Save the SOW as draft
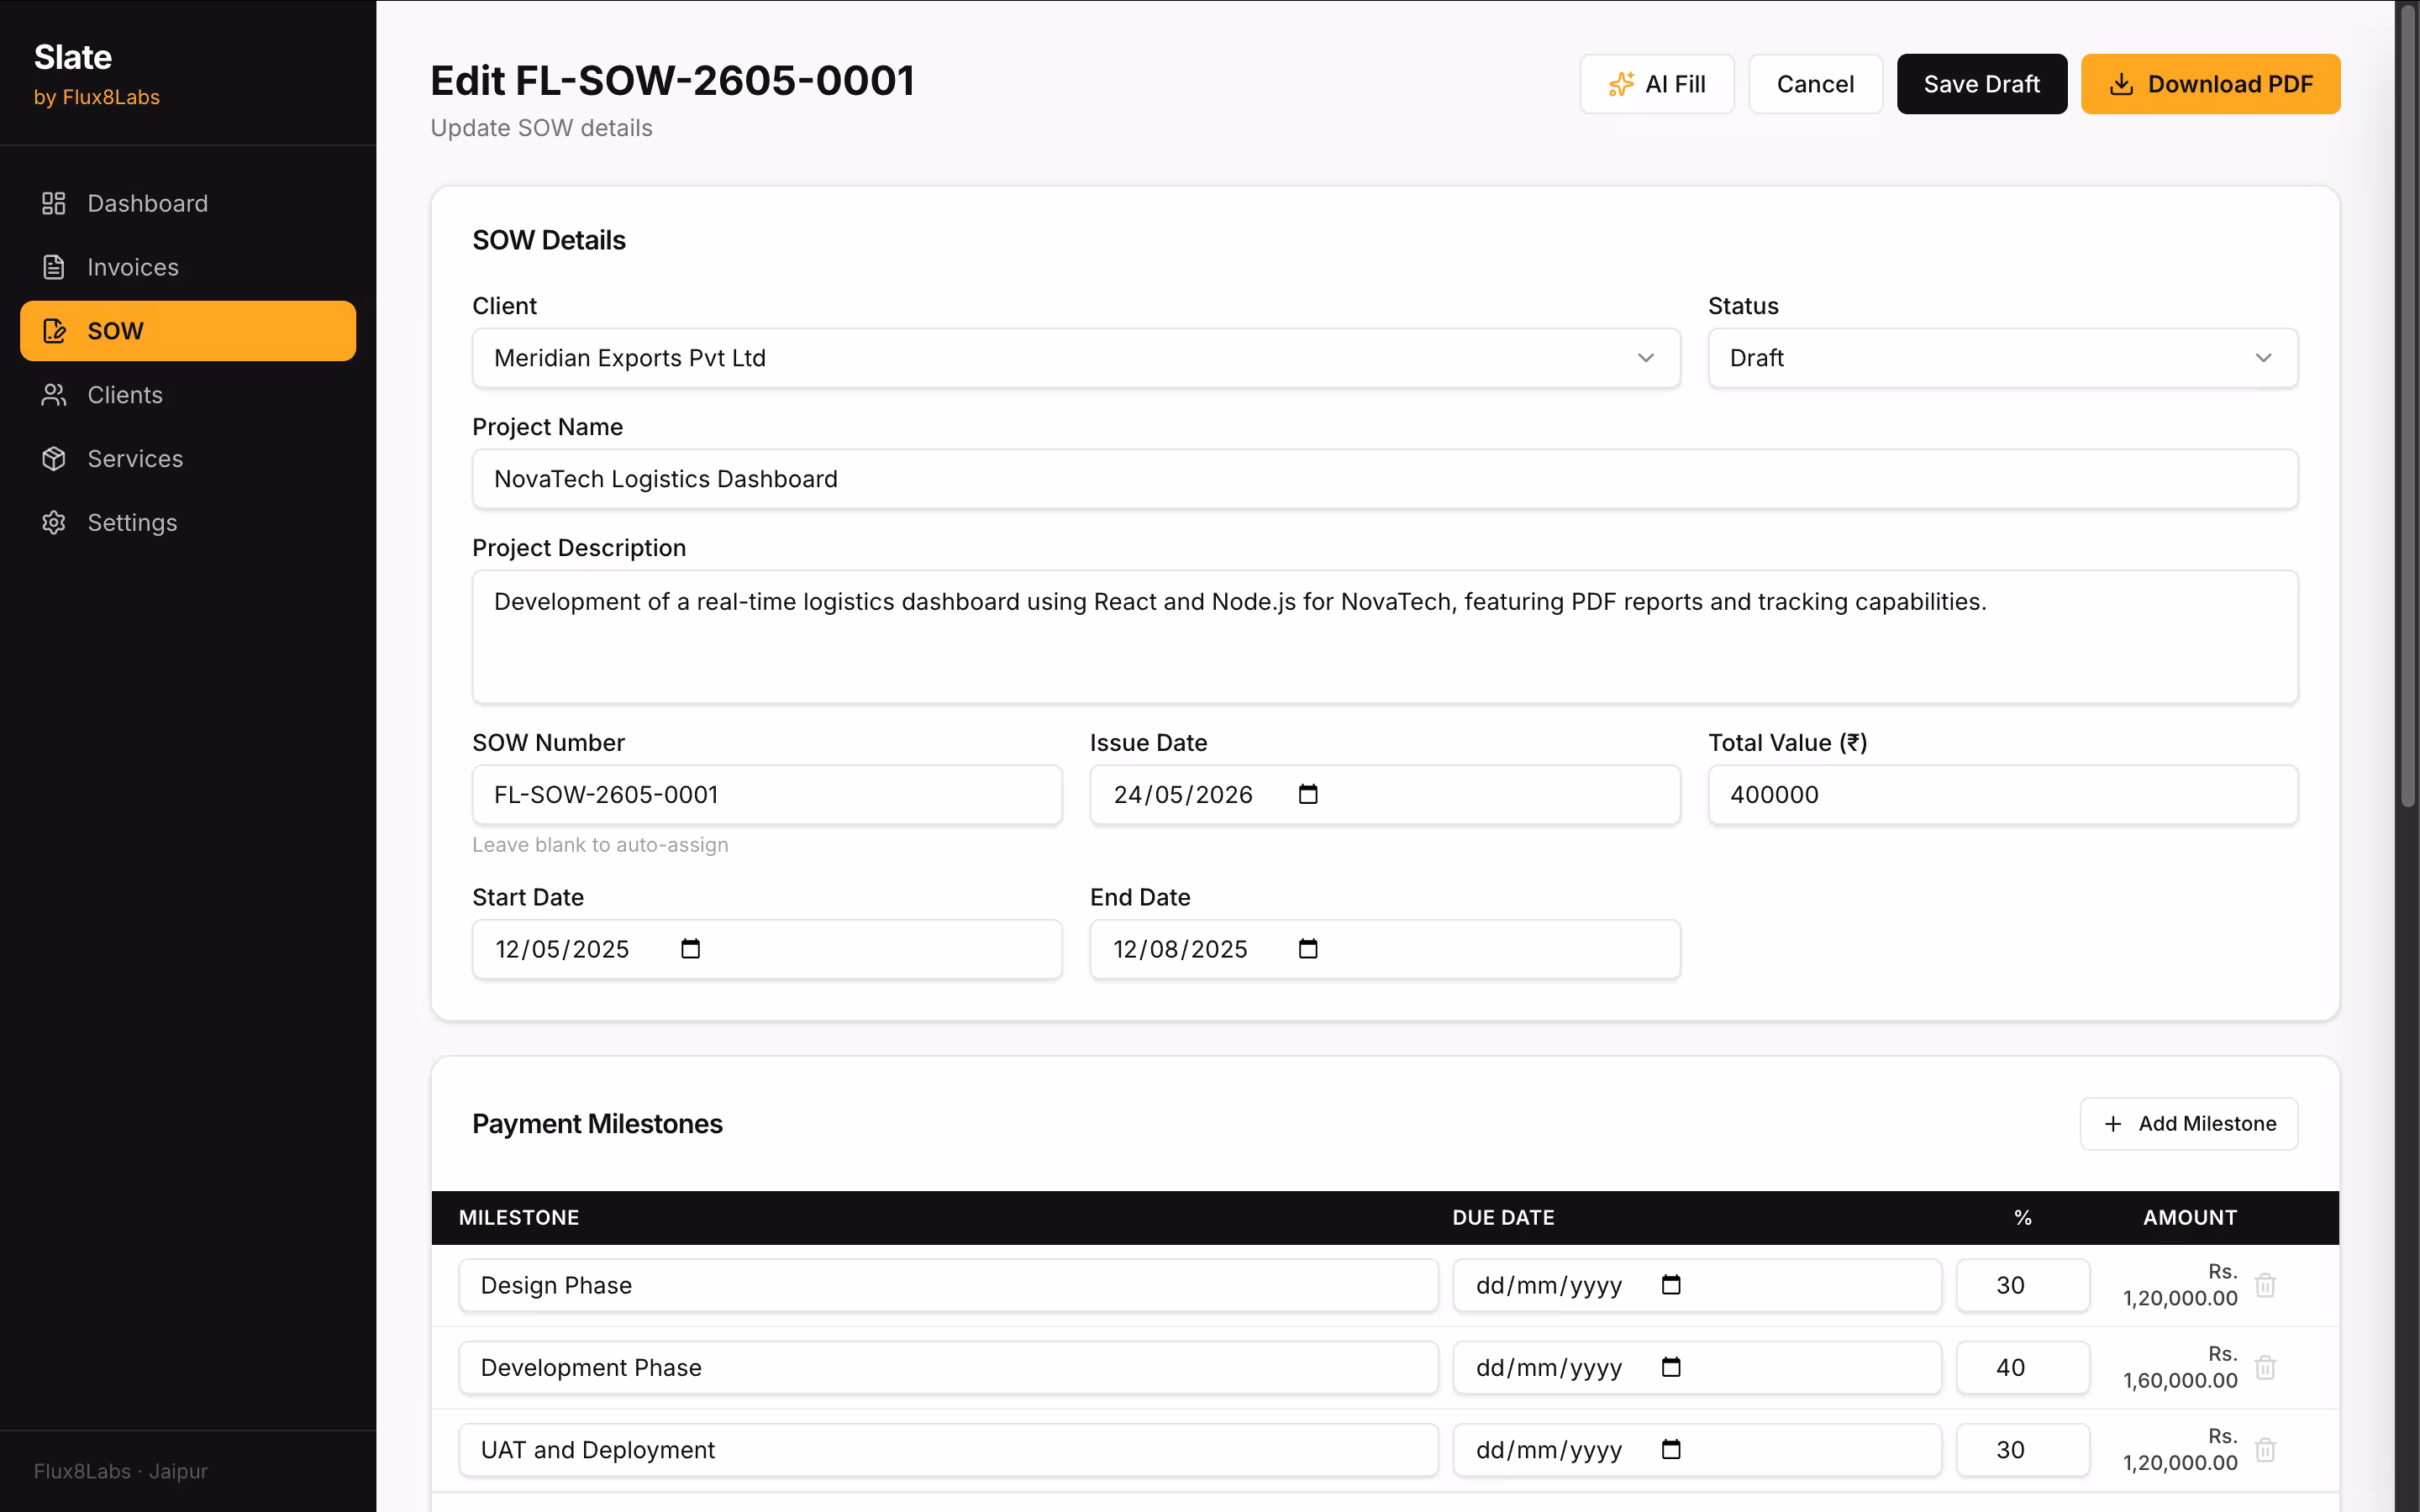 [x=1982, y=84]
